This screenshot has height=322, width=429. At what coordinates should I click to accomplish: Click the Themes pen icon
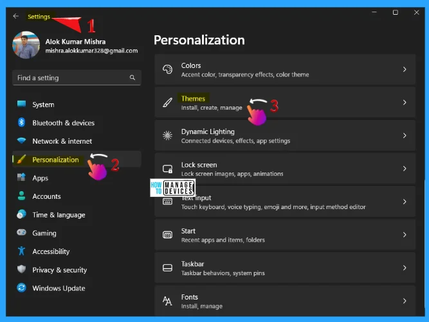[167, 103]
